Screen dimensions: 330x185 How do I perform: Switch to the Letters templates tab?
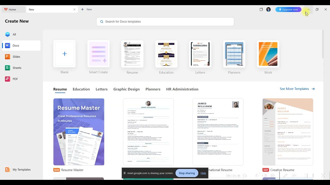pyautogui.click(x=102, y=89)
